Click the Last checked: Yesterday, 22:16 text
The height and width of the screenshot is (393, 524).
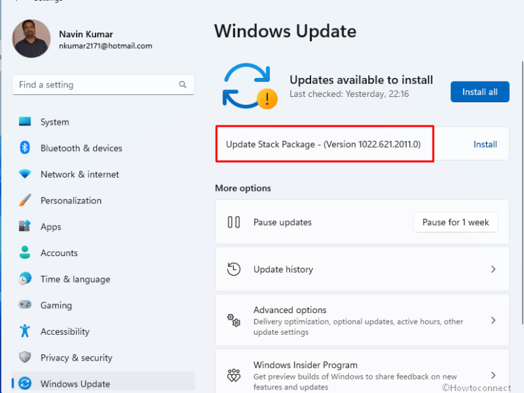tap(349, 94)
